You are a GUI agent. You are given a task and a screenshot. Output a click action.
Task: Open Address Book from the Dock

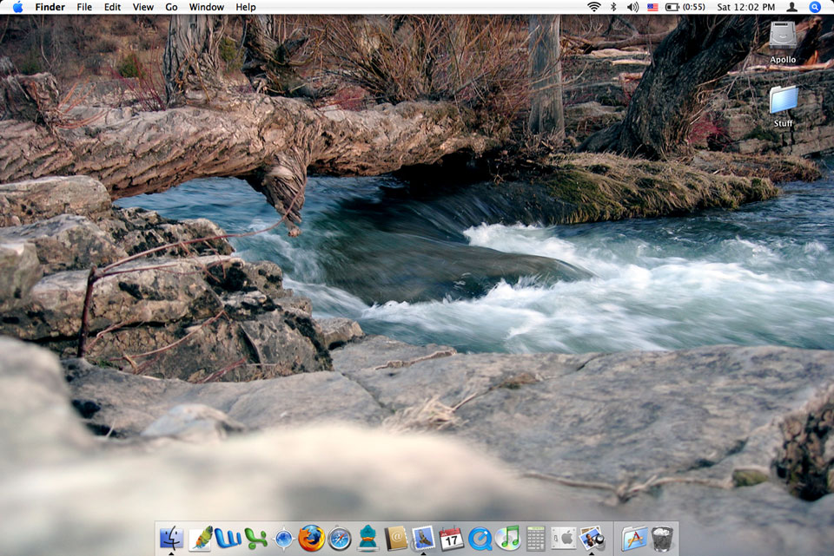396,539
